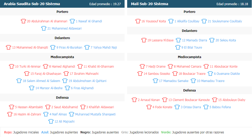Click red jersey icon beside Abdulrahman Al shammari
The height and width of the screenshot is (137, 252).
click(23, 21)
